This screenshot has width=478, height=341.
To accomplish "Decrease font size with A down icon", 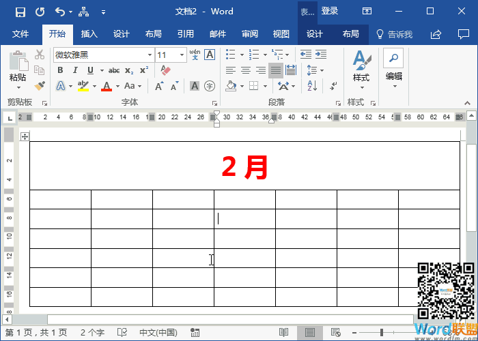I will tap(174, 86).
